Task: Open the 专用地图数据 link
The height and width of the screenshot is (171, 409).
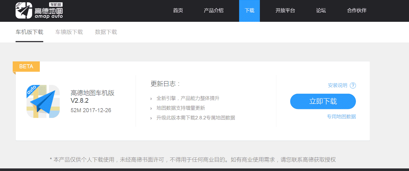Action: click(342, 116)
